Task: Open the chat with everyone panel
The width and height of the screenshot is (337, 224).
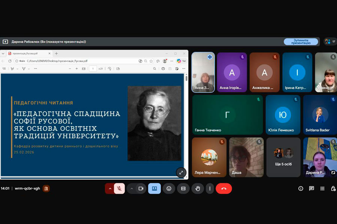Action: pyautogui.click(x=312, y=189)
